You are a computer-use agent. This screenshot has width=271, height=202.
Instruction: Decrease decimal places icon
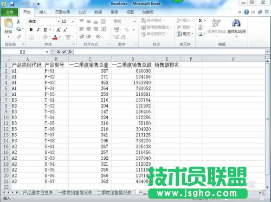pos(123,37)
